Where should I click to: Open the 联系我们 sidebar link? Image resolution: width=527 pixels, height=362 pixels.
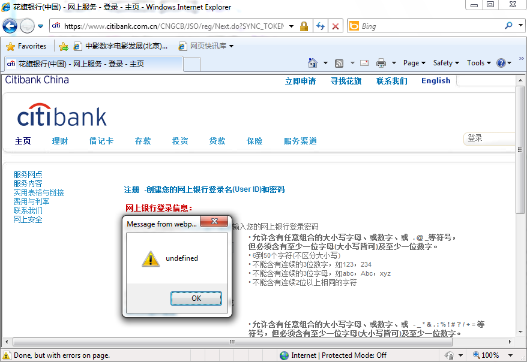pyautogui.click(x=28, y=211)
